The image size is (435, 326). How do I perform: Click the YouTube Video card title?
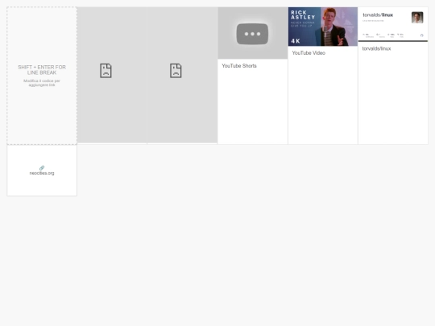pyautogui.click(x=309, y=53)
